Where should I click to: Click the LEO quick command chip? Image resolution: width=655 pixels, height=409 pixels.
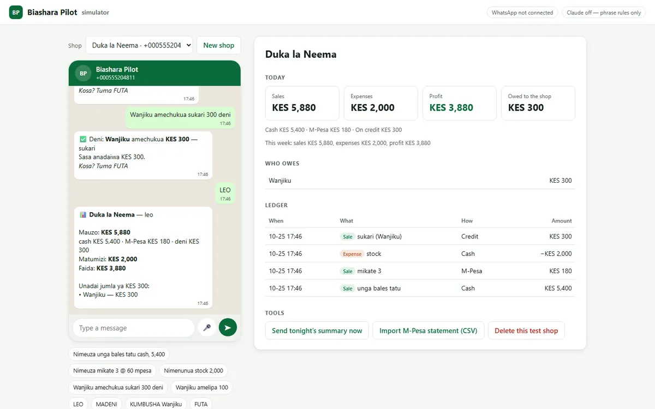coord(79,404)
